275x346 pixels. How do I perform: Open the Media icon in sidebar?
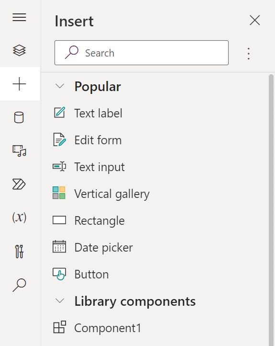click(x=20, y=151)
